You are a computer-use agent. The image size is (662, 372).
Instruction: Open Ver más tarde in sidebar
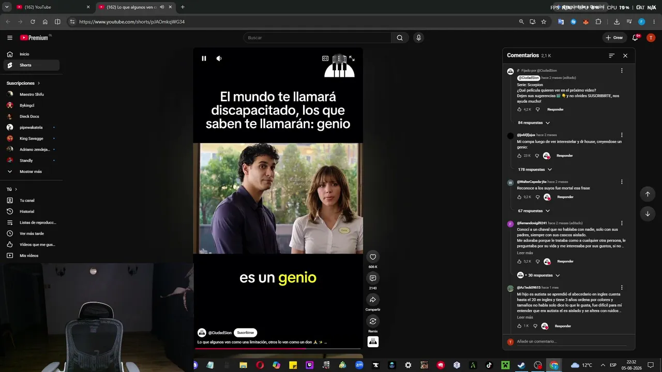pyautogui.click(x=31, y=234)
